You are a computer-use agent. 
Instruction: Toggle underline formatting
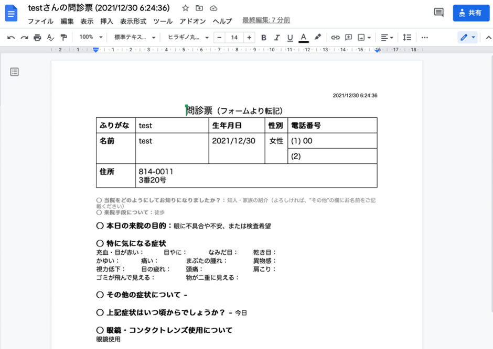[290, 38]
